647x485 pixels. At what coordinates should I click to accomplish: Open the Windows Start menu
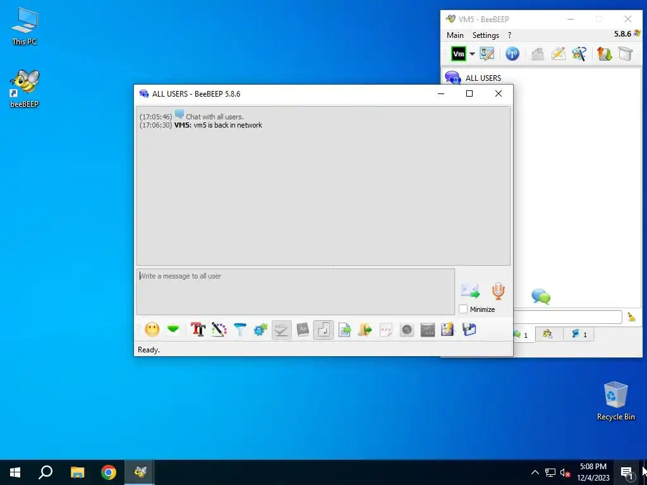click(x=15, y=472)
